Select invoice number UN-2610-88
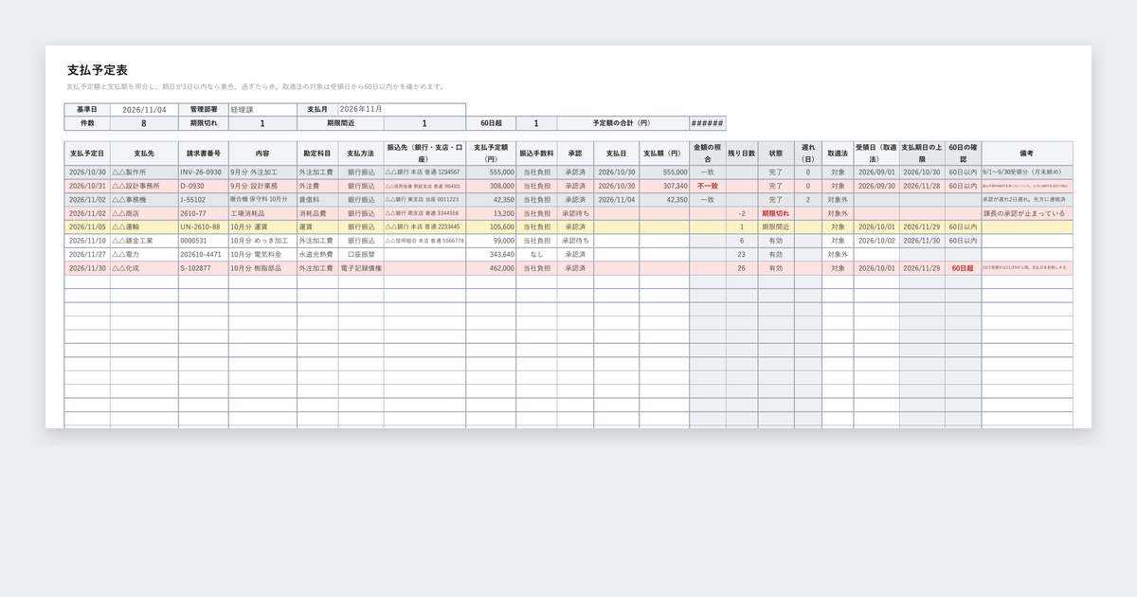The width and height of the screenshot is (1137, 597). coord(203,227)
